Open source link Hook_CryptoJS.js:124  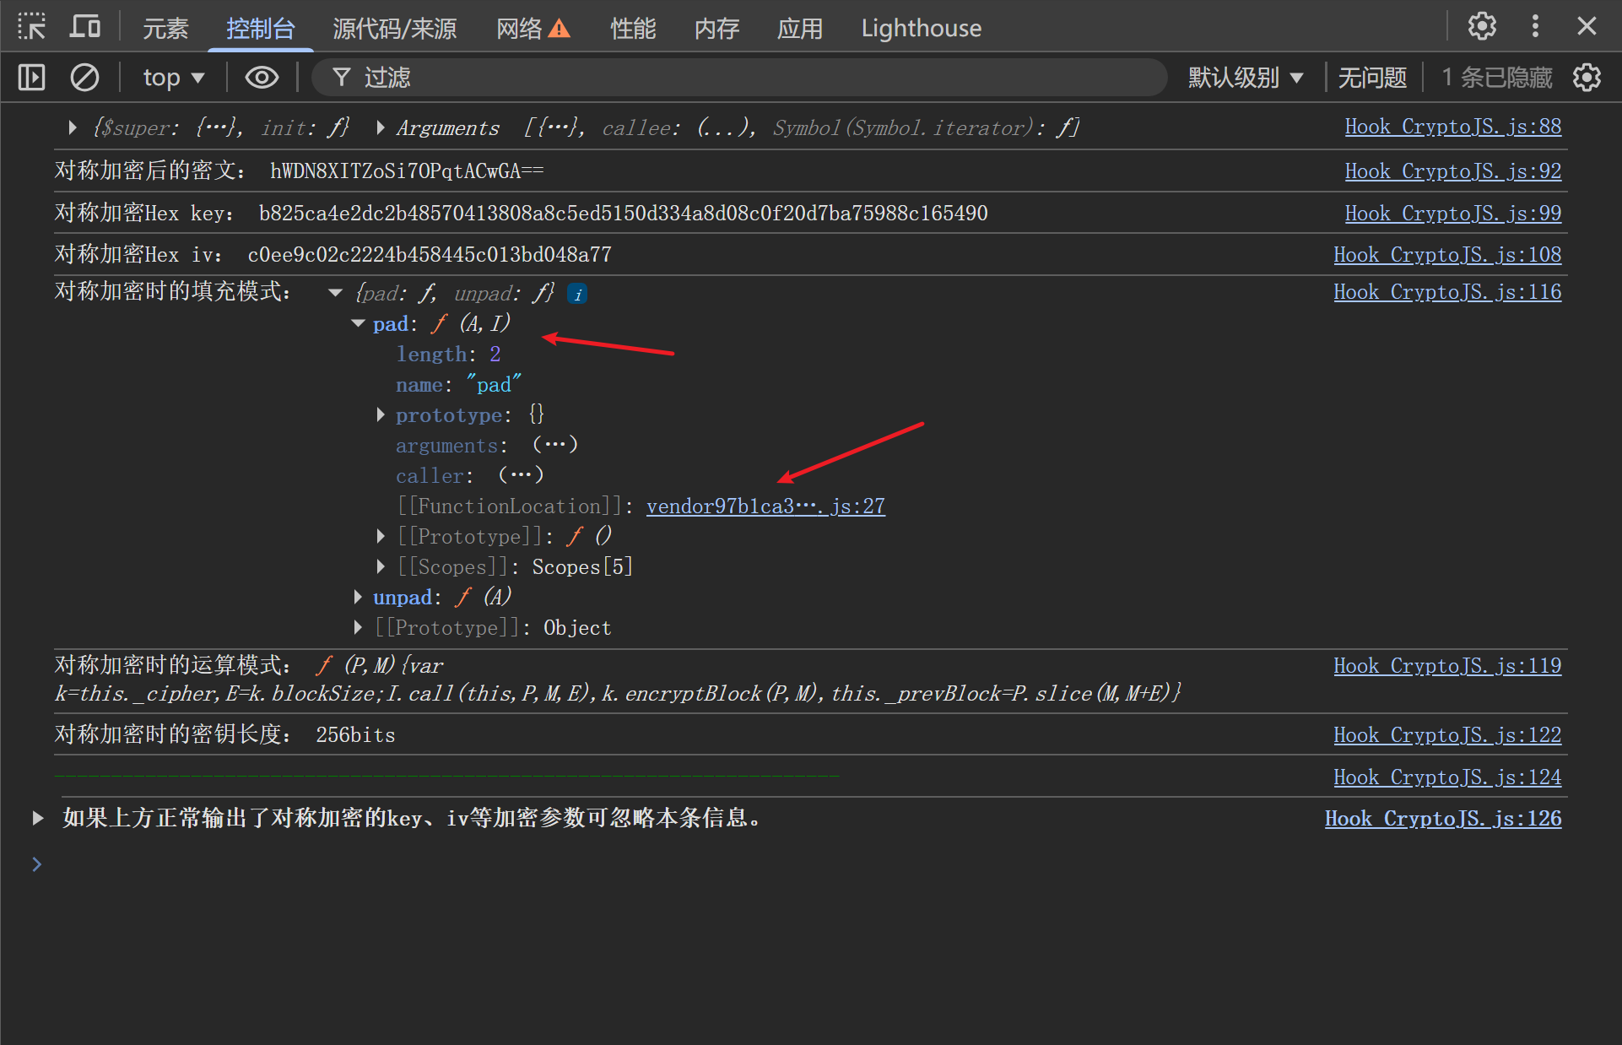point(1447,777)
